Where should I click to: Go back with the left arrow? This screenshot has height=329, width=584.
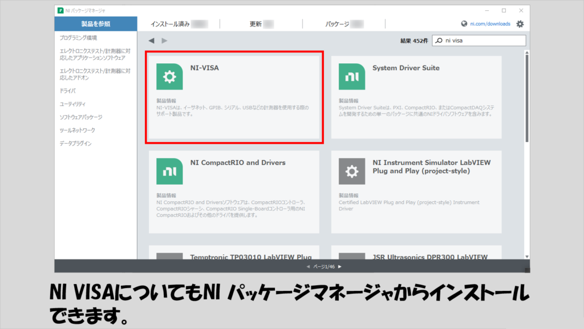[x=151, y=40]
